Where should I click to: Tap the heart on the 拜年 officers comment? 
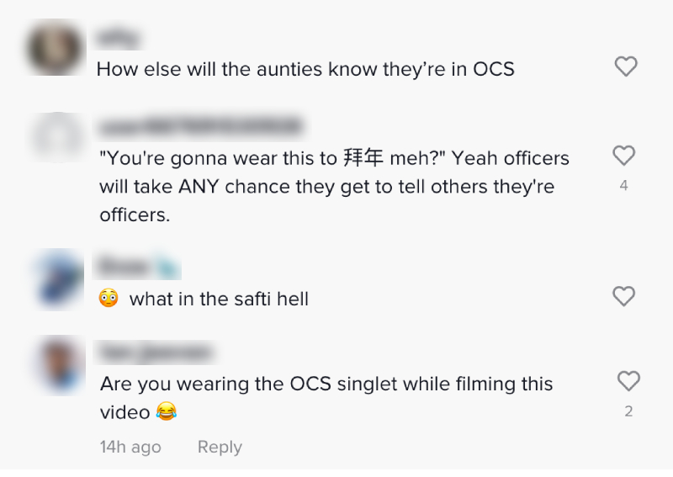[623, 156]
